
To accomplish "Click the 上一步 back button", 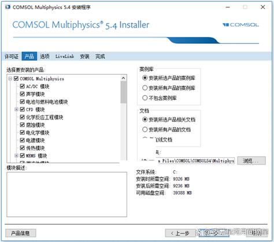I will point(180,233).
